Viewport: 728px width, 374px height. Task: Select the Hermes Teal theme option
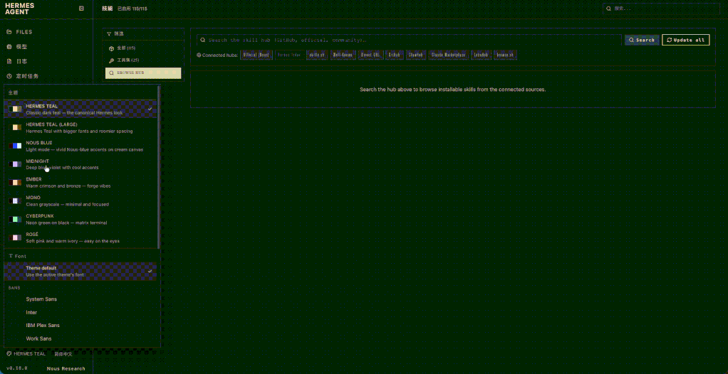click(80, 109)
